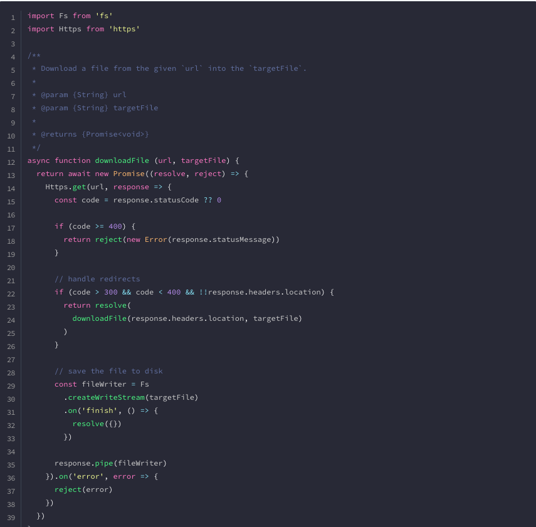The image size is (536, 527).
Task: Click 'Https.get' call on line 14
Action: point(66,187)
